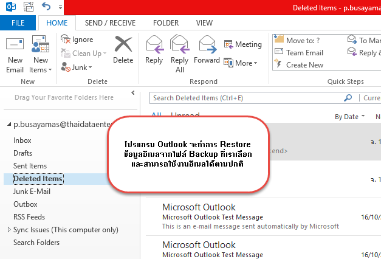Open the Current Mailbox scope dropdown
This screenshot has width=381, height=259.
(x=372, y=98)
